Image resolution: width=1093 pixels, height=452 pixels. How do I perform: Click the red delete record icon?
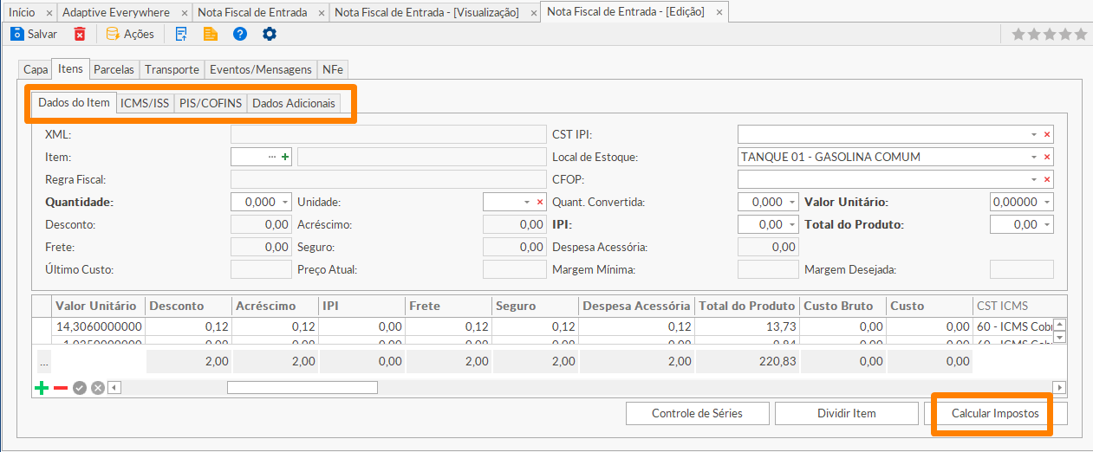coord(80,34)
